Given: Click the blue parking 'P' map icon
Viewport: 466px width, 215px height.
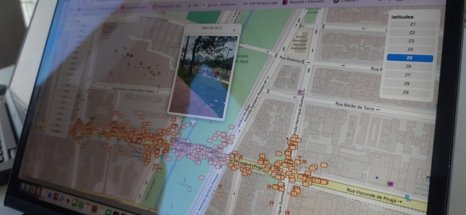Looking at the screenshot, I should [x=408, y=197].
